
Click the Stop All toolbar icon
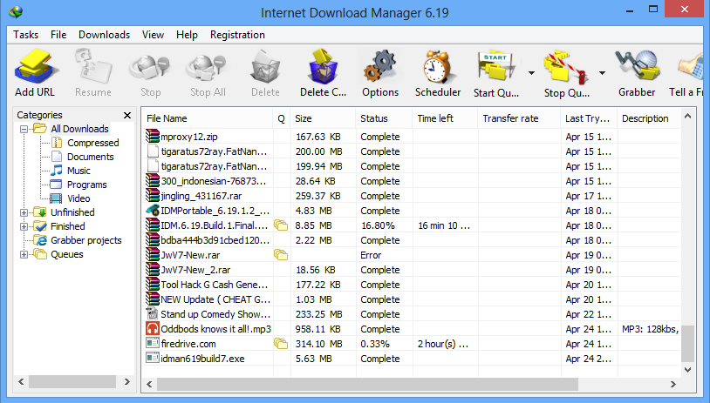tap(207, 69)
